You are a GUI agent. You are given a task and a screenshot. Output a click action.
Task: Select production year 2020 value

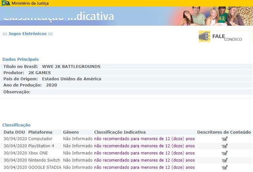[51, 85]
